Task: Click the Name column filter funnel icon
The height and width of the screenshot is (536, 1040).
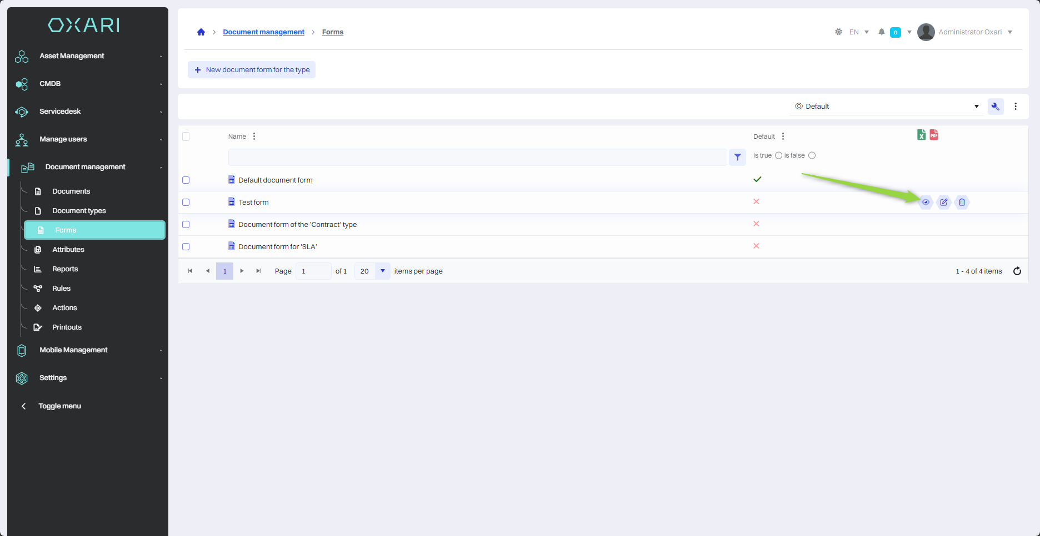Action: 737,158
